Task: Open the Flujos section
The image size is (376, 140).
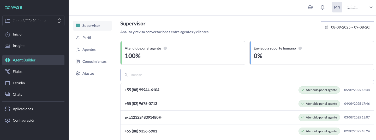Action: pos(17,72)
